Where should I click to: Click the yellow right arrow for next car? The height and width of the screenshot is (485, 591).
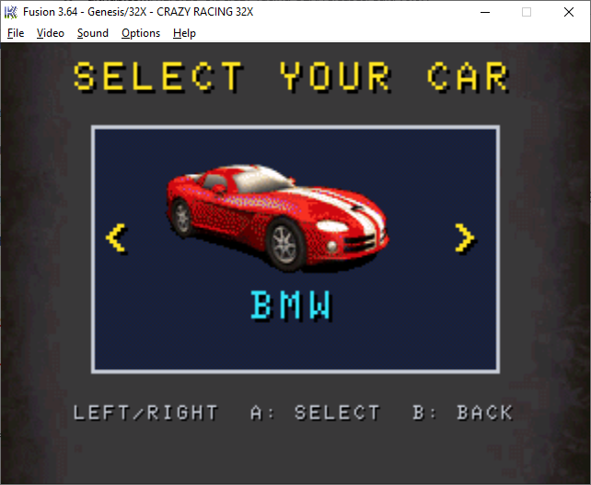[x=465, y=238]
